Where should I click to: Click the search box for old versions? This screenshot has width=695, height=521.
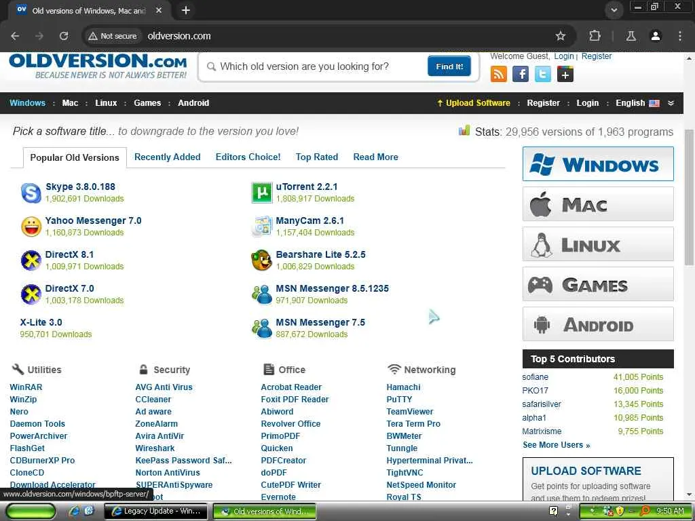pyautogui.click(x=315, y=66)
